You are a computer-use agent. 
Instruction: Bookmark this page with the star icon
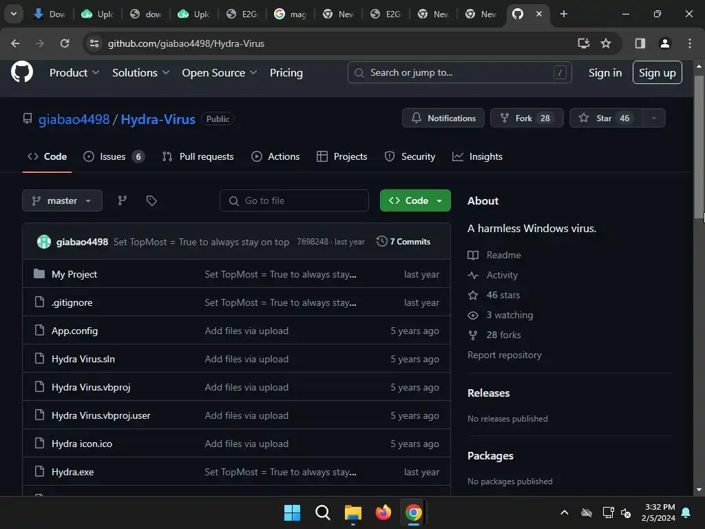(x=606, y=43)
